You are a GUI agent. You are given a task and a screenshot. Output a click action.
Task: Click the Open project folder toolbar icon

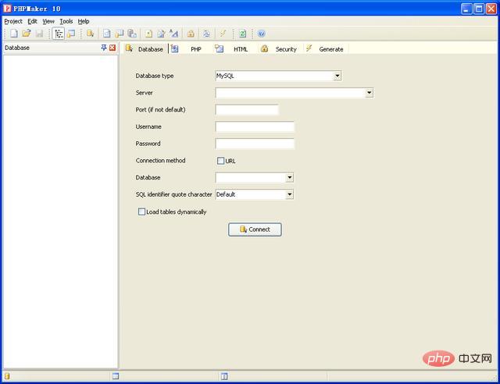click(26, 34)
